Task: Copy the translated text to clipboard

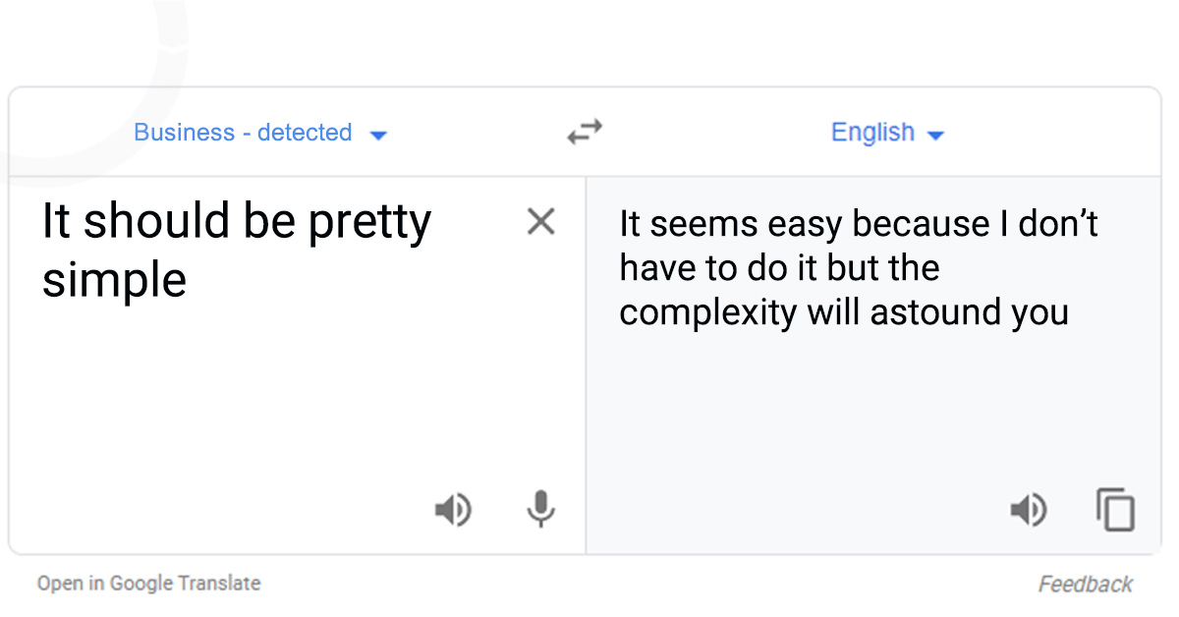Action: coord(1115,510)
